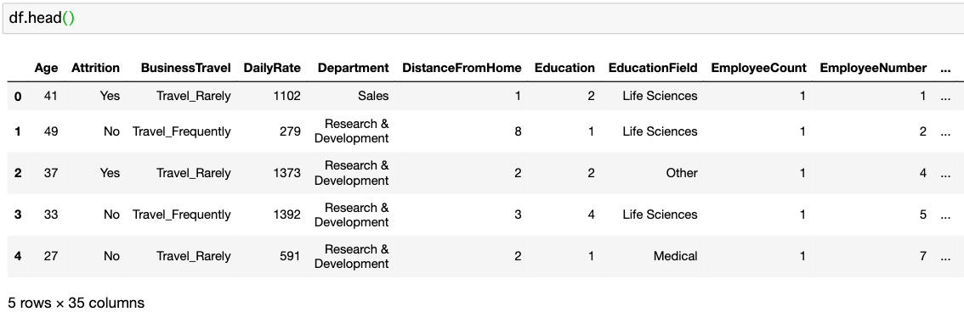Click the df.head() code input cell
This screenshot has width=964, height=312.
pyautogui.click(x=483, y=19)
